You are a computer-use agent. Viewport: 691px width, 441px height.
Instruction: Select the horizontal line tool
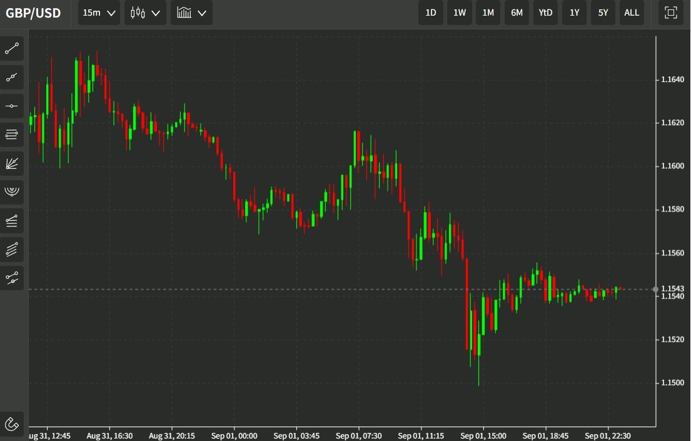tap(12, 106)
